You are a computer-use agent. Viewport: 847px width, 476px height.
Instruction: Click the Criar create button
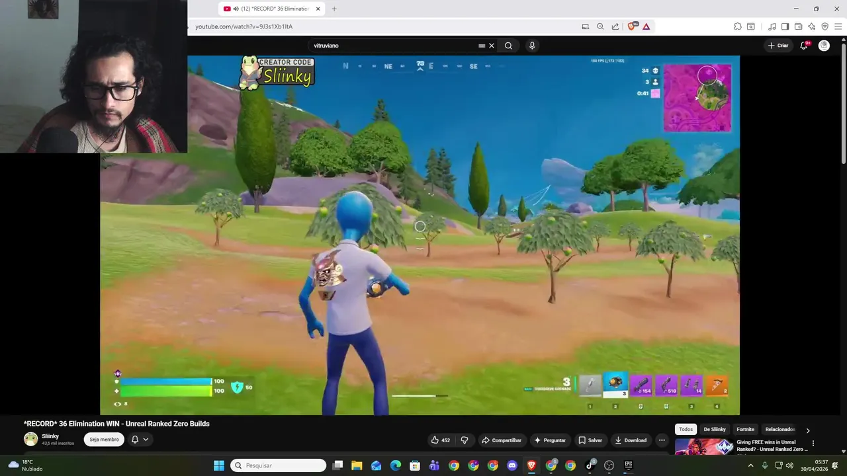click(x=778, y=46)
